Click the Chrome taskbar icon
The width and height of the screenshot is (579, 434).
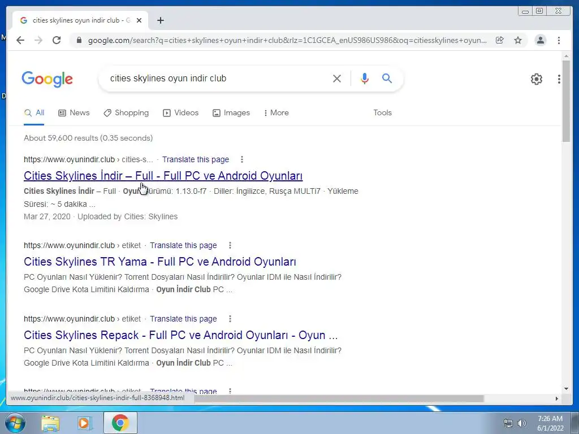tap(120, 423)
